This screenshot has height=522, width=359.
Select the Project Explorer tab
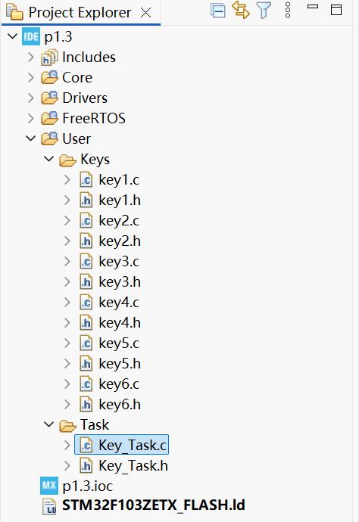pyautogui.click(x=80, y=13)
